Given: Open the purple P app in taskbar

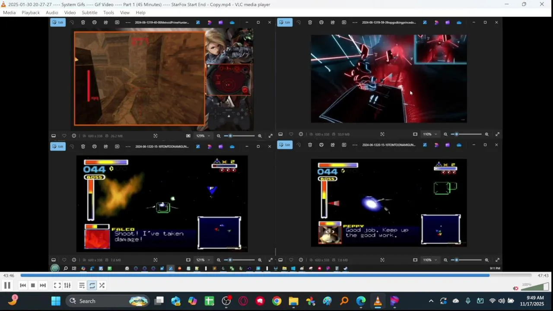Looking at the screenshot, I should tap(395, 301).
